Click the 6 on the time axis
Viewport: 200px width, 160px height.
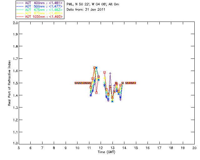(x=31, y=148)
